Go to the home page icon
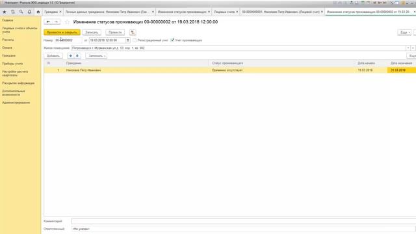Viewport: 416px width, 234px height. pyautogui.click(x=38, y=12)
